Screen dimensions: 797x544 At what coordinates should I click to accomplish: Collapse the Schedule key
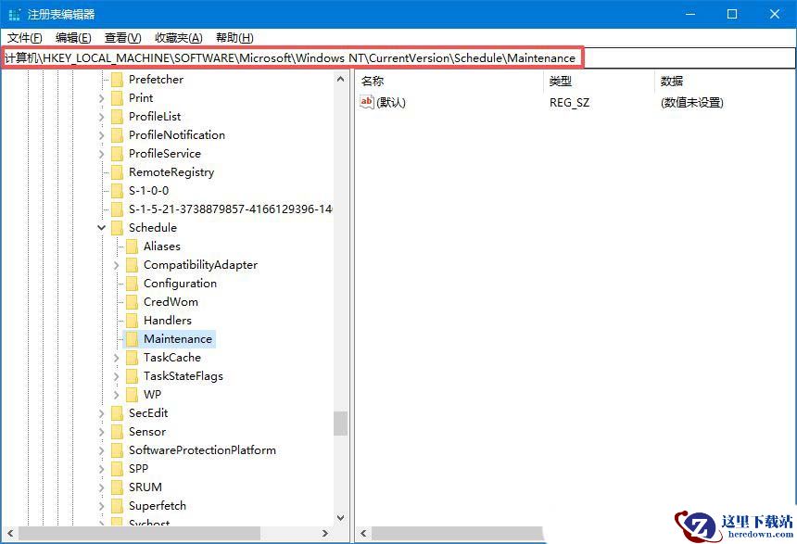coord(102,228)
